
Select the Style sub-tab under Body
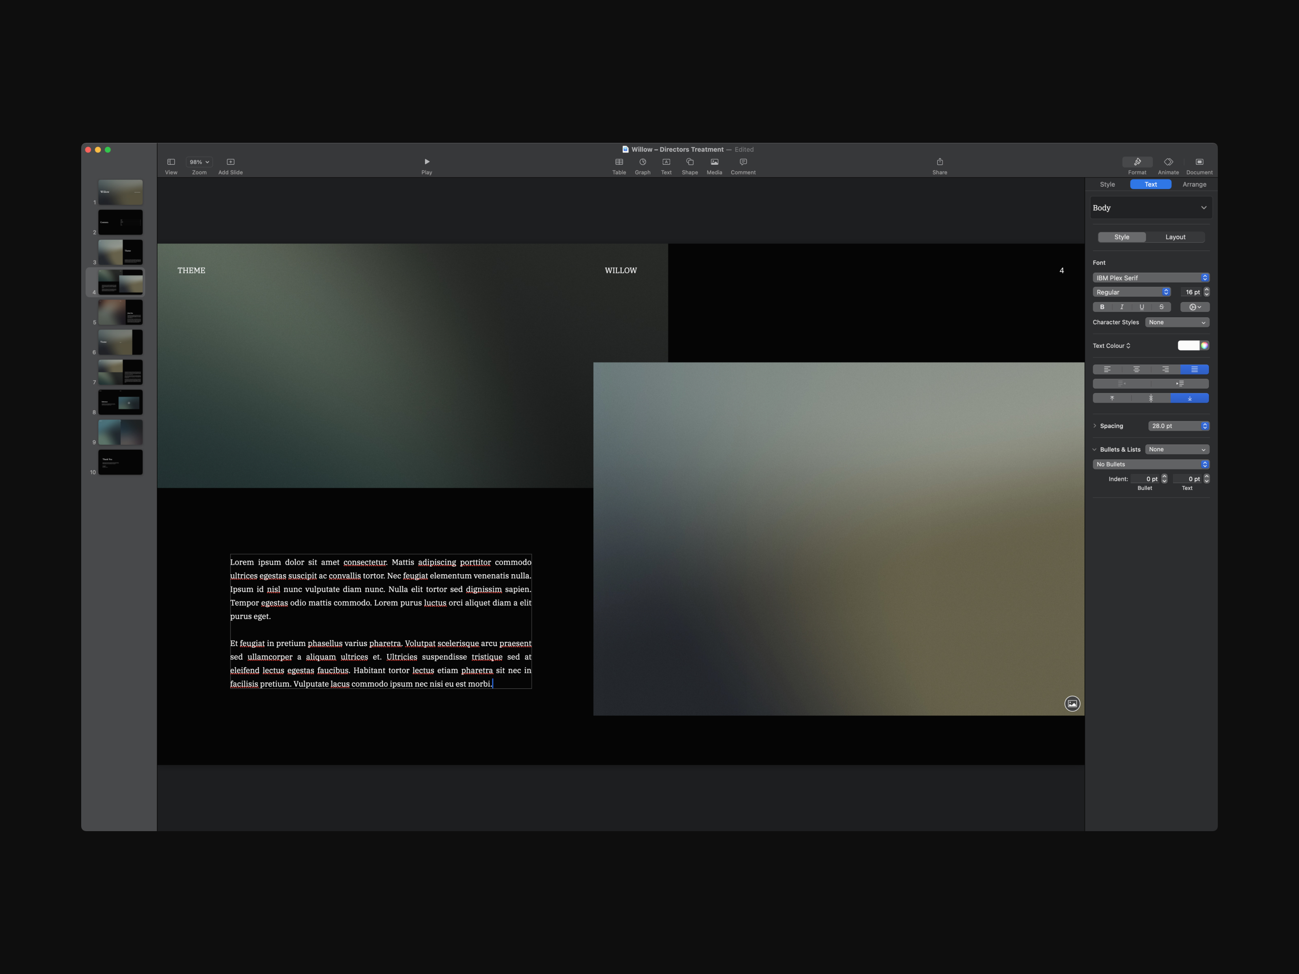coord(1122,237)
